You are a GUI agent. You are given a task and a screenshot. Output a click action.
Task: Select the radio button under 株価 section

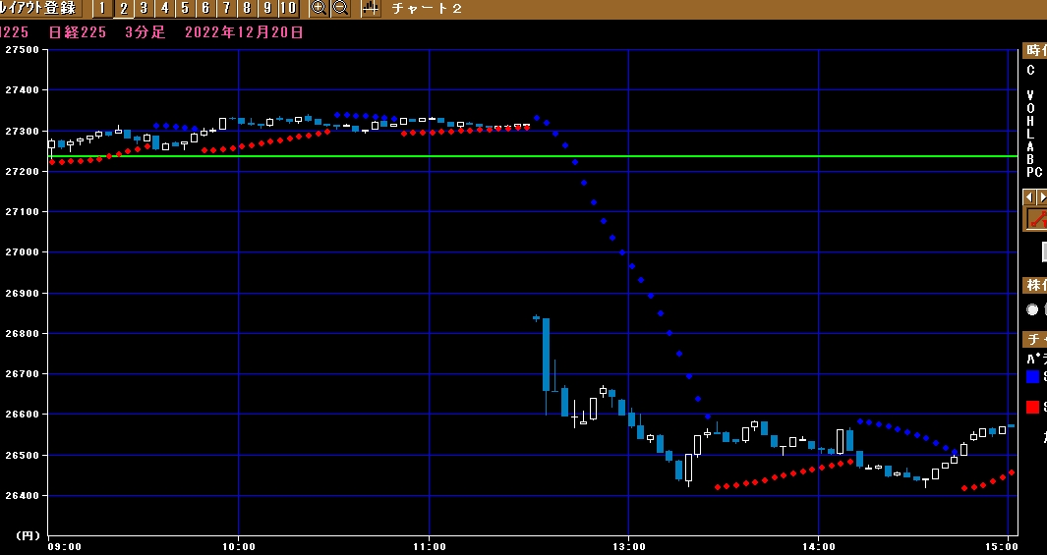1032,309
